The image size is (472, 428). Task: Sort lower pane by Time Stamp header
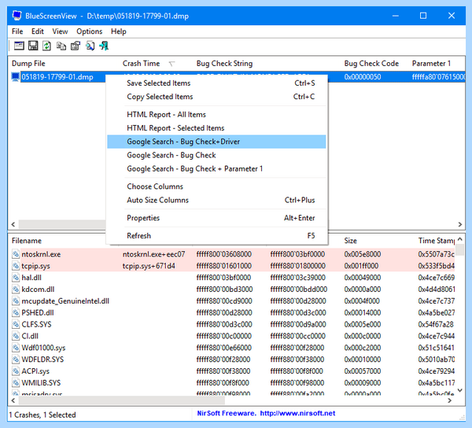436,241
